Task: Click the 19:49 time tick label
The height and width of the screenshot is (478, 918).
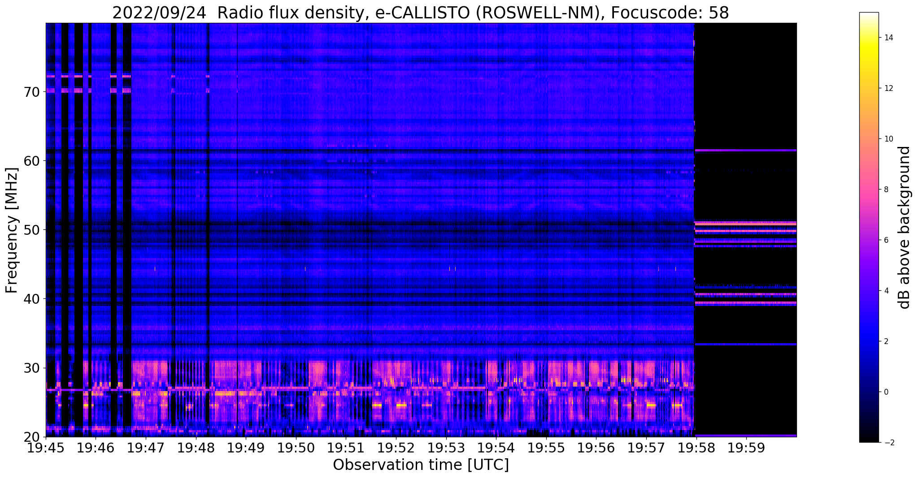Action: [246, 448]
